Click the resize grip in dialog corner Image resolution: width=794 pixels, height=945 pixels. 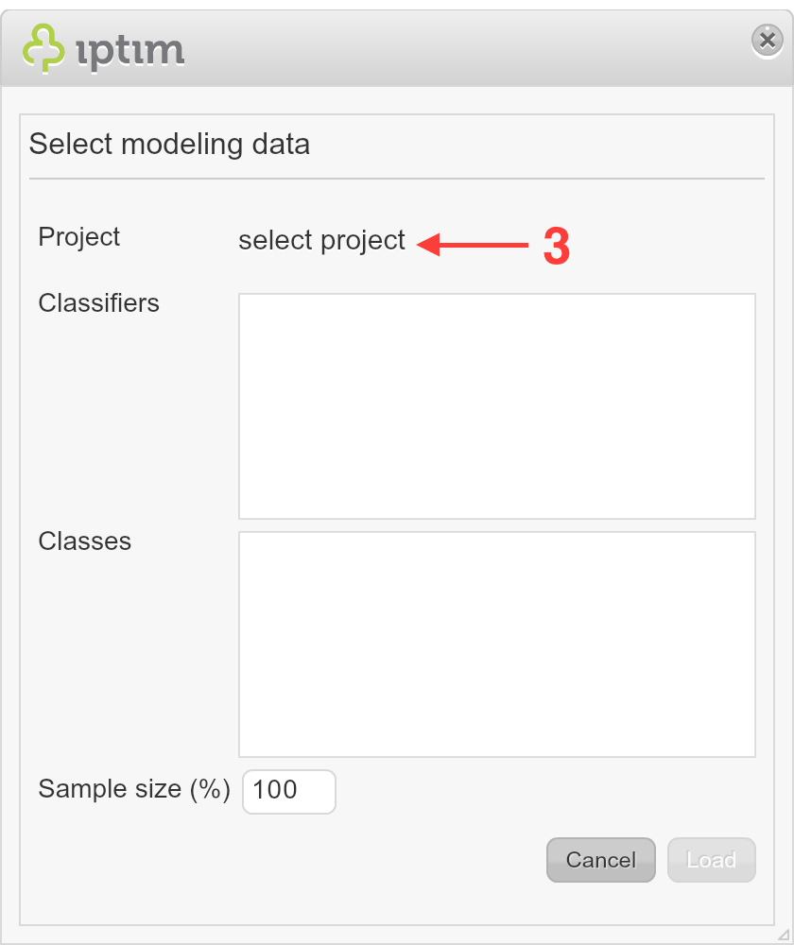pos(784,935)
